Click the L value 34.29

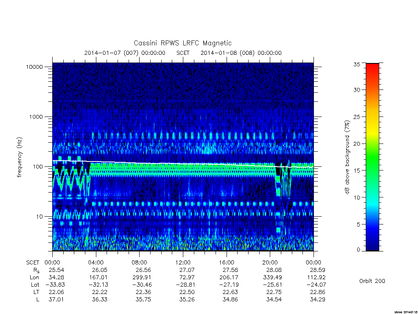(318, 300)
